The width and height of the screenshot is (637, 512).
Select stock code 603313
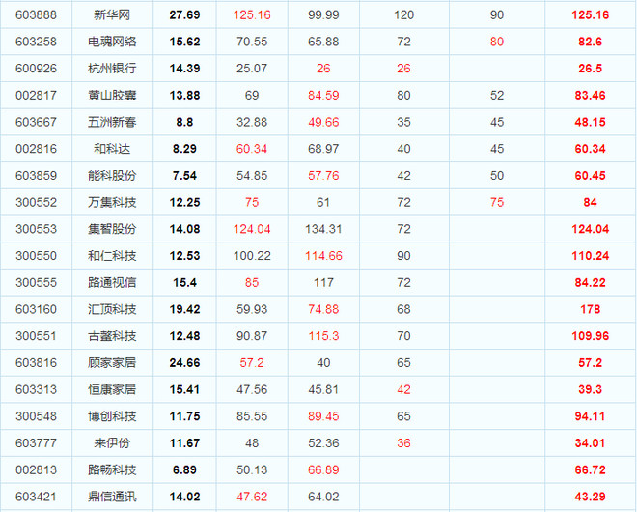(36, 389)
